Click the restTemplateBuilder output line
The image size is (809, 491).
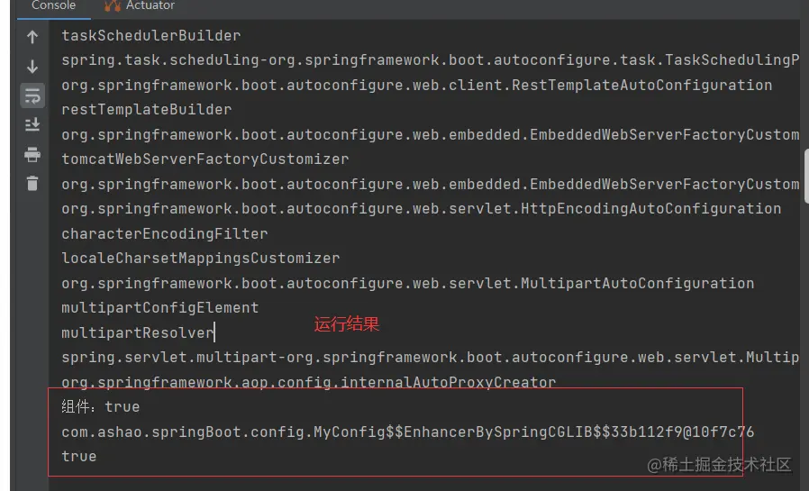point(147,110)
